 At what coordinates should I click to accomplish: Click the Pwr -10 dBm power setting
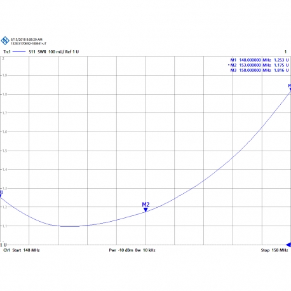point(121,250)
